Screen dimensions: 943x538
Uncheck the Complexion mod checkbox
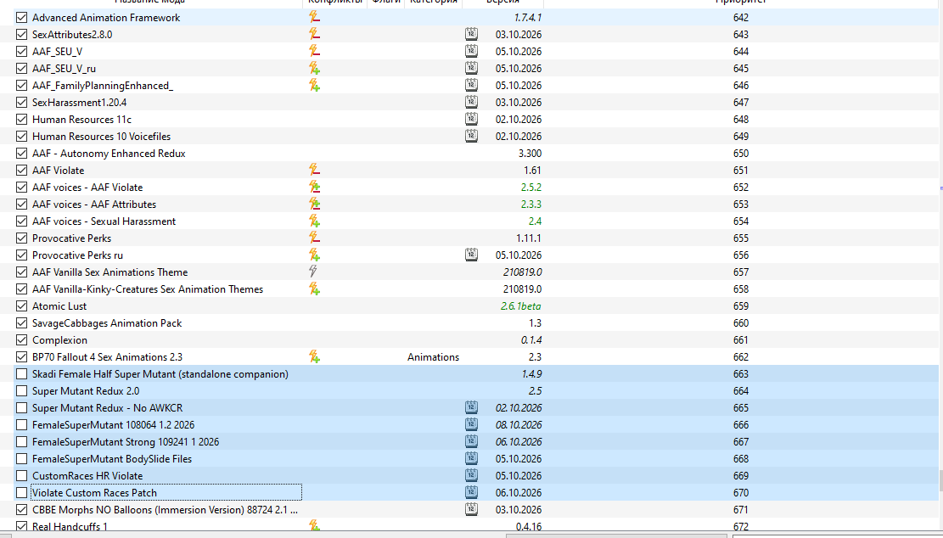pos(22,340)
